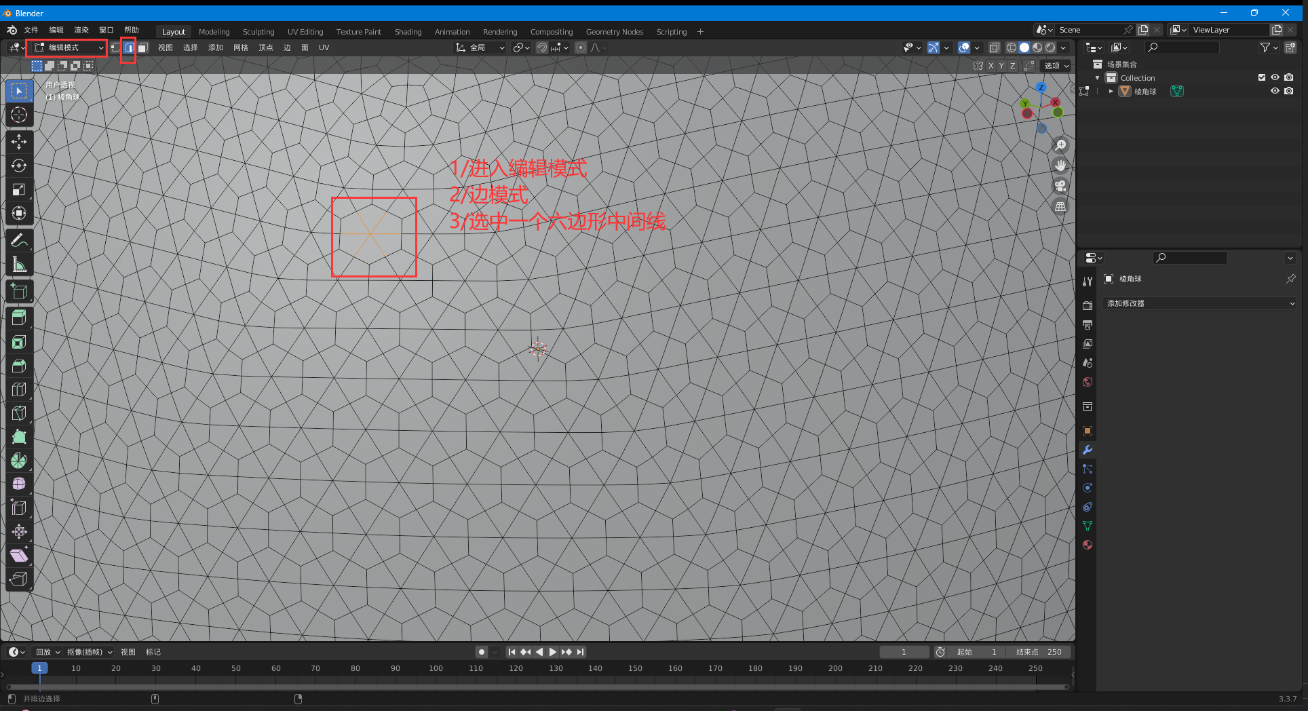Screen dimensions: 1308x711
Task: Uncheck the Collection exclude checkbox
Action: click(1262, 77)
